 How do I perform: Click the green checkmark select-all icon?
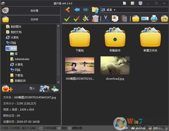[67, 19]
